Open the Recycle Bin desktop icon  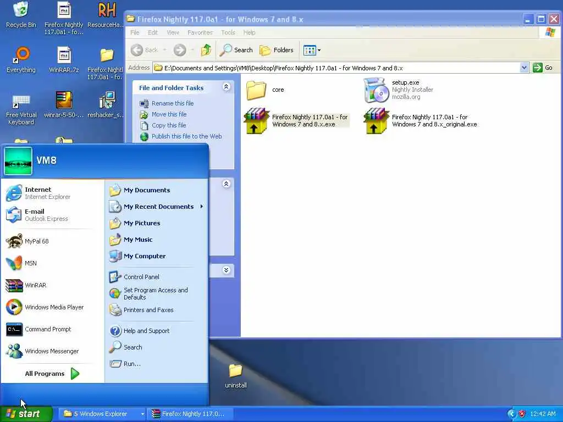tap(21, 15)
